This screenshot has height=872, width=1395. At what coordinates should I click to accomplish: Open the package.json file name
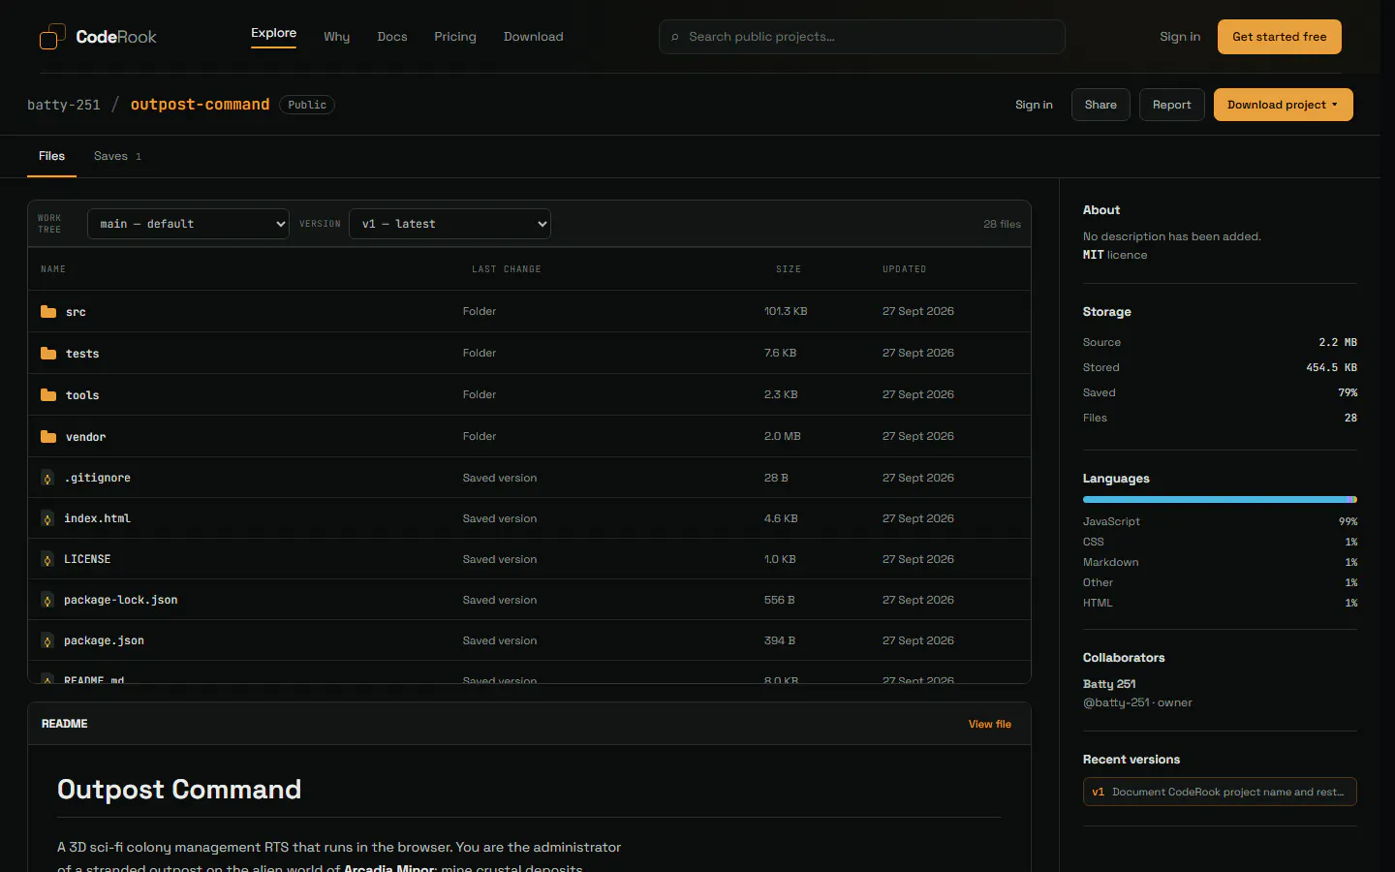pos(104,641)
